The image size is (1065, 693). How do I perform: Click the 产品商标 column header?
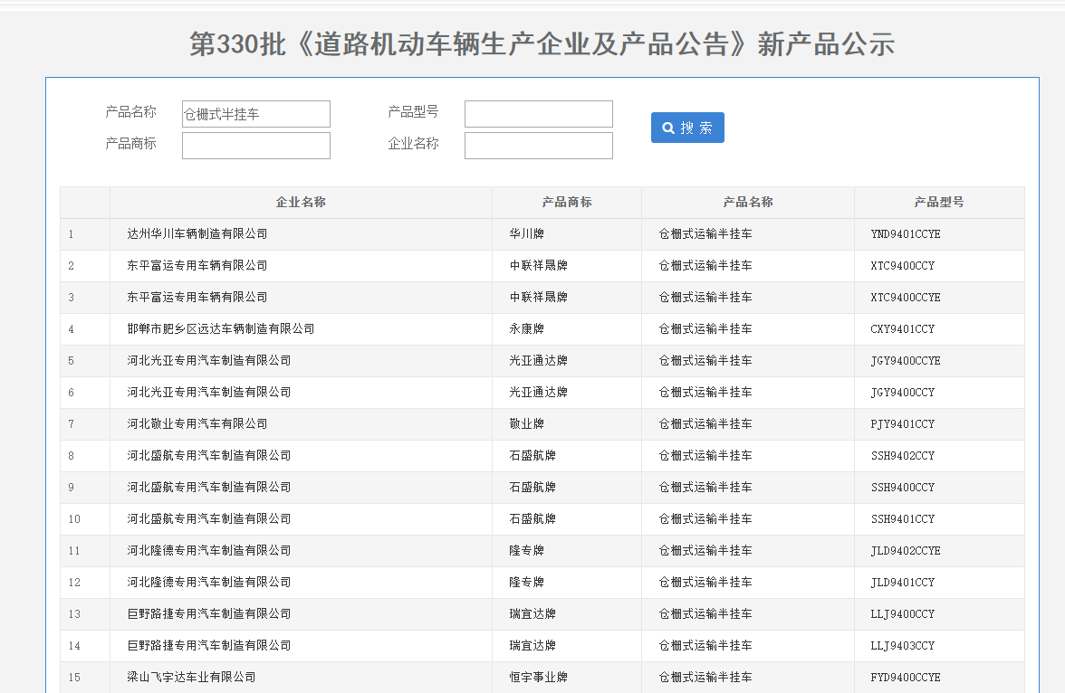pyautogui.click(x=567, y=203)
